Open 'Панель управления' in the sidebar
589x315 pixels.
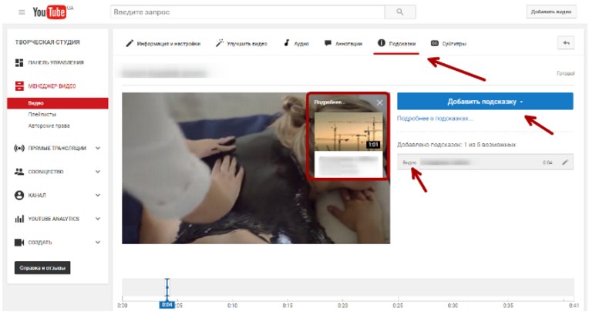pos(56,62)
